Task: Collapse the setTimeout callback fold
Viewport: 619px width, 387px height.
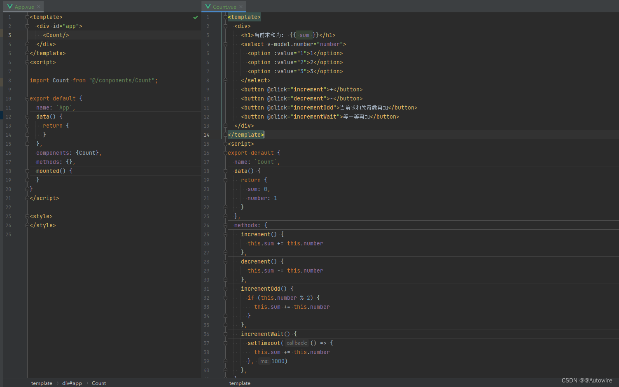Action: 225,343
